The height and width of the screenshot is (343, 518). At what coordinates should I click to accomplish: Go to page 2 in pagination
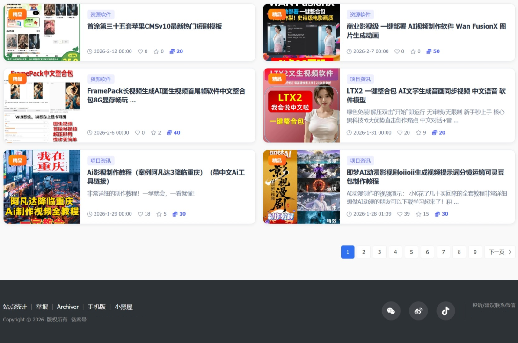point(364,252)
